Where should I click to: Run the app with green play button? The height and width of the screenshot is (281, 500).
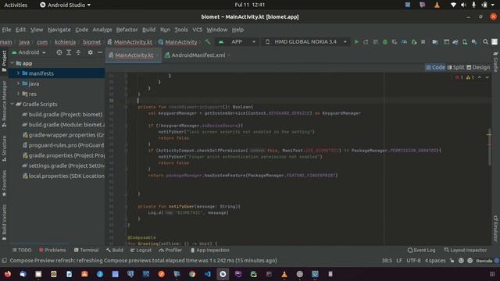click(356, 41)
